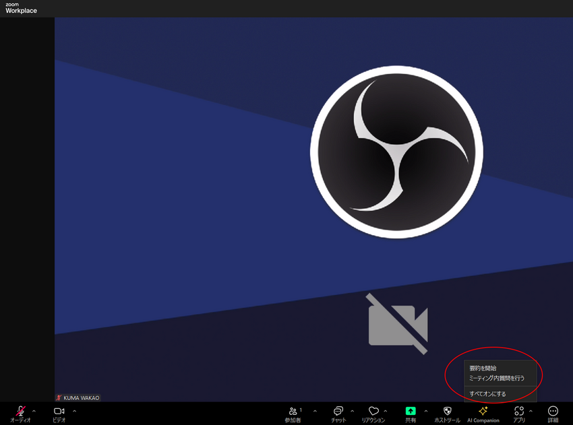Screen dimensions: 573x425
Task: Expand the apps options chevron
Action: pos(531,411)
